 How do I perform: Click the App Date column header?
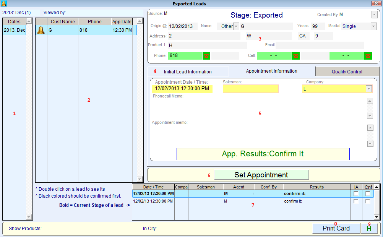[x=122, y=21]
